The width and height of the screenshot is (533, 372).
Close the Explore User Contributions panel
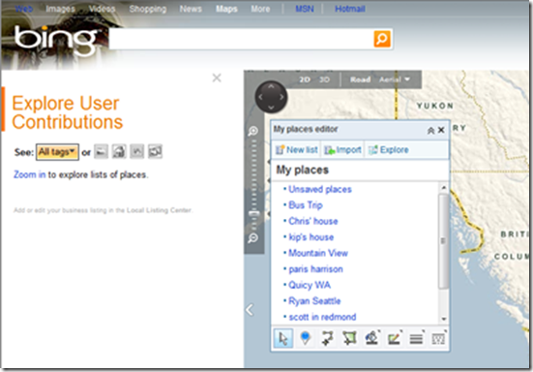217,77
